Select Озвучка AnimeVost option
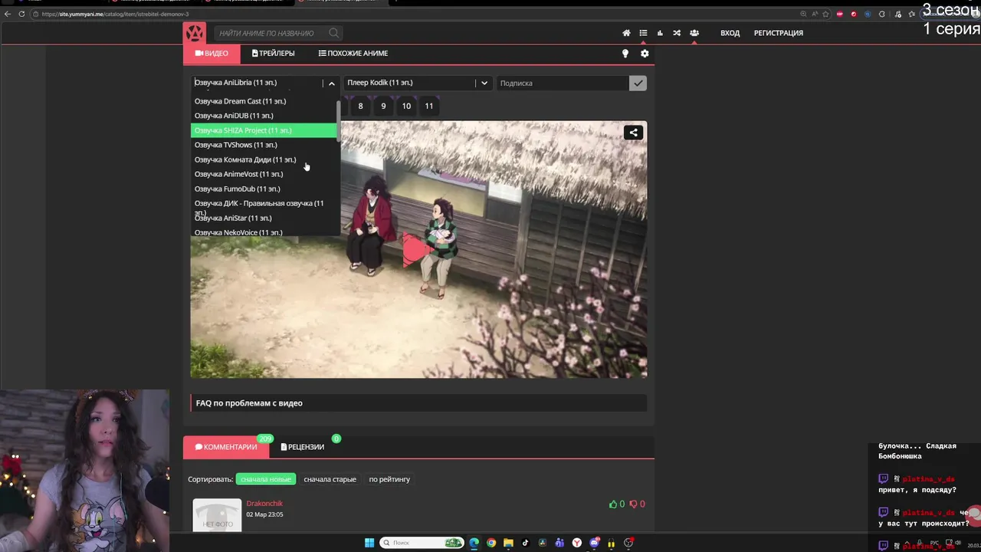Screen dimensions: 981x552 click(x=263, y=174)
